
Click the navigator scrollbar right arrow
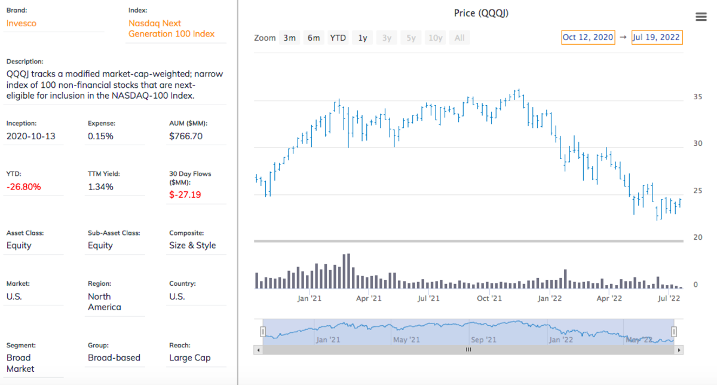tap(678, 350)
